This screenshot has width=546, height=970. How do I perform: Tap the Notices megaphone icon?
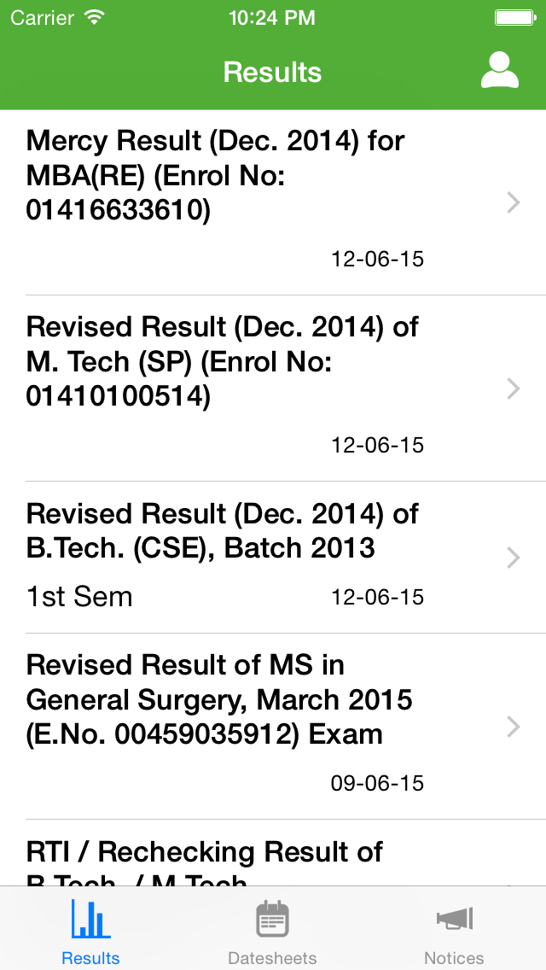pyautogui.click(x=454, y=920)
